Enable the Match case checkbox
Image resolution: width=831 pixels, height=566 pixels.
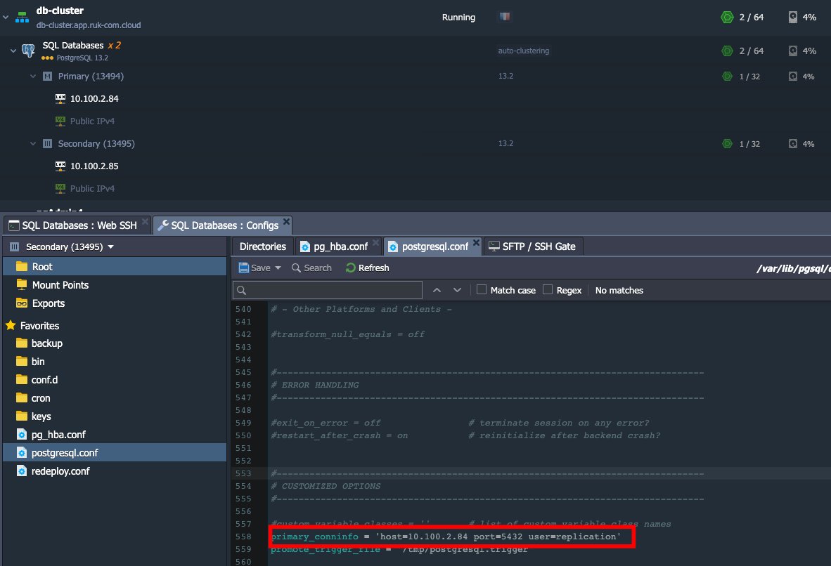481,289
